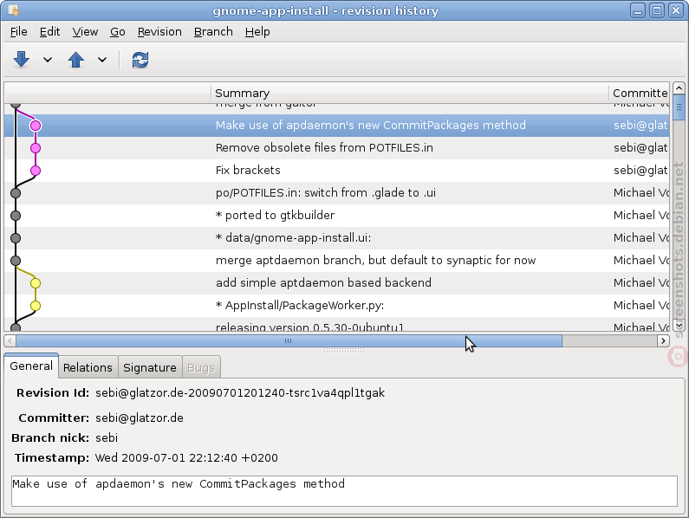Click the gray node of 'data/gnome-app-install.ui' row
689x518 pixels.
(16, 238)
